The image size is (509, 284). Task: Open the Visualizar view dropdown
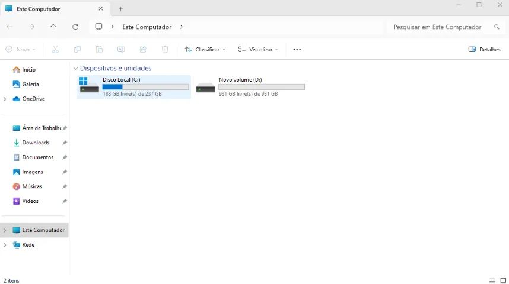pyautogui.click(x=258, y=49)
